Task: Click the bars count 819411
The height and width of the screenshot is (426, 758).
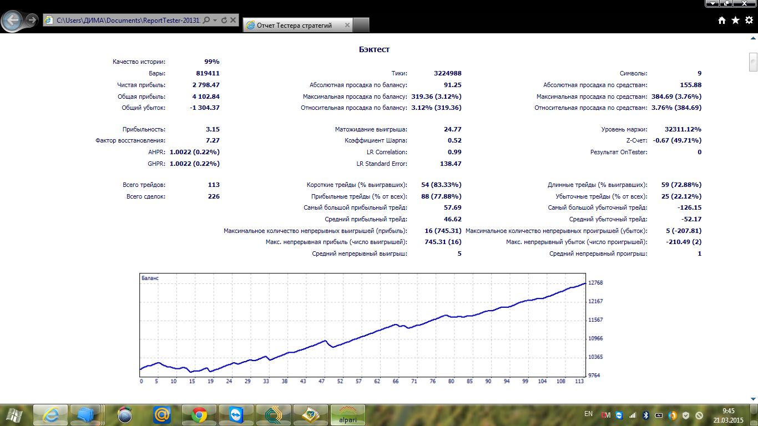Action: [208, 73]
